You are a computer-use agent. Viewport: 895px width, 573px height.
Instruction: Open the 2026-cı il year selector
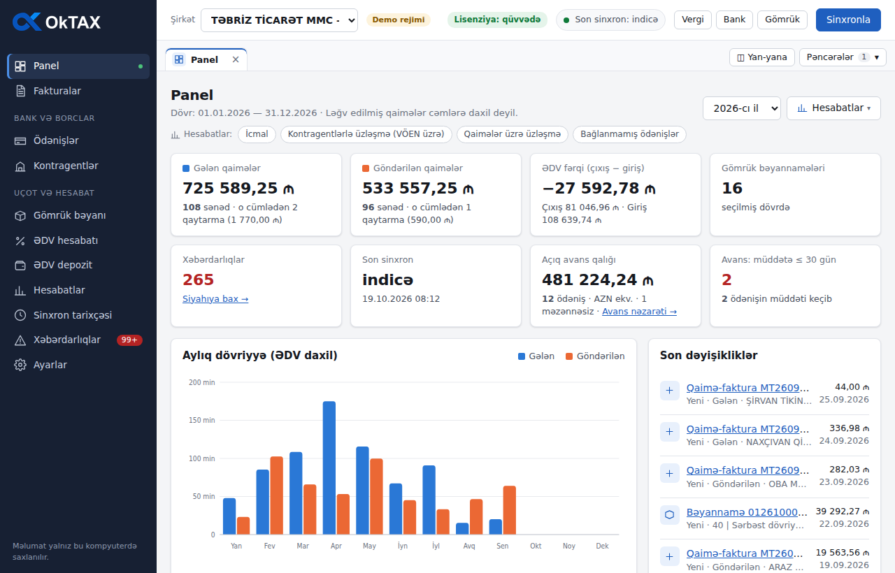742,108
